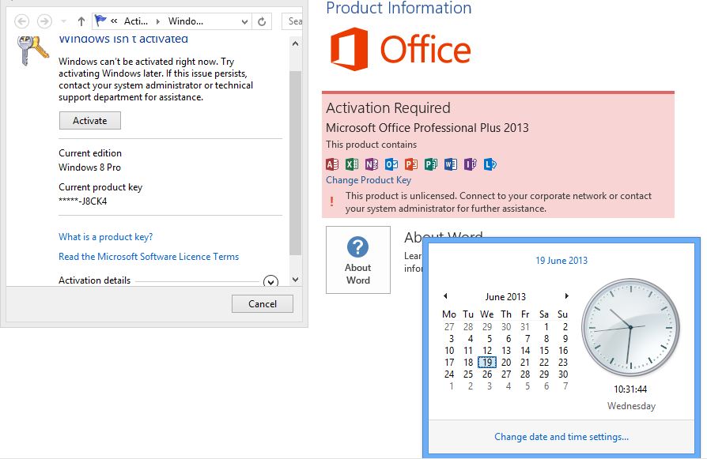This screenshot has height=459, width=707.
Task: Click the '*****-J8CK4' product key text
Action: tap(83, 201)
